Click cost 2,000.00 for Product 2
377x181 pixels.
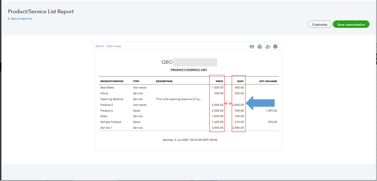(x=238, y=105)
